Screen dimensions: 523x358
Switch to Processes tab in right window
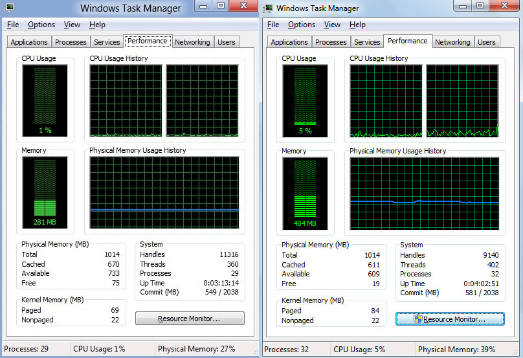[331, 42]
